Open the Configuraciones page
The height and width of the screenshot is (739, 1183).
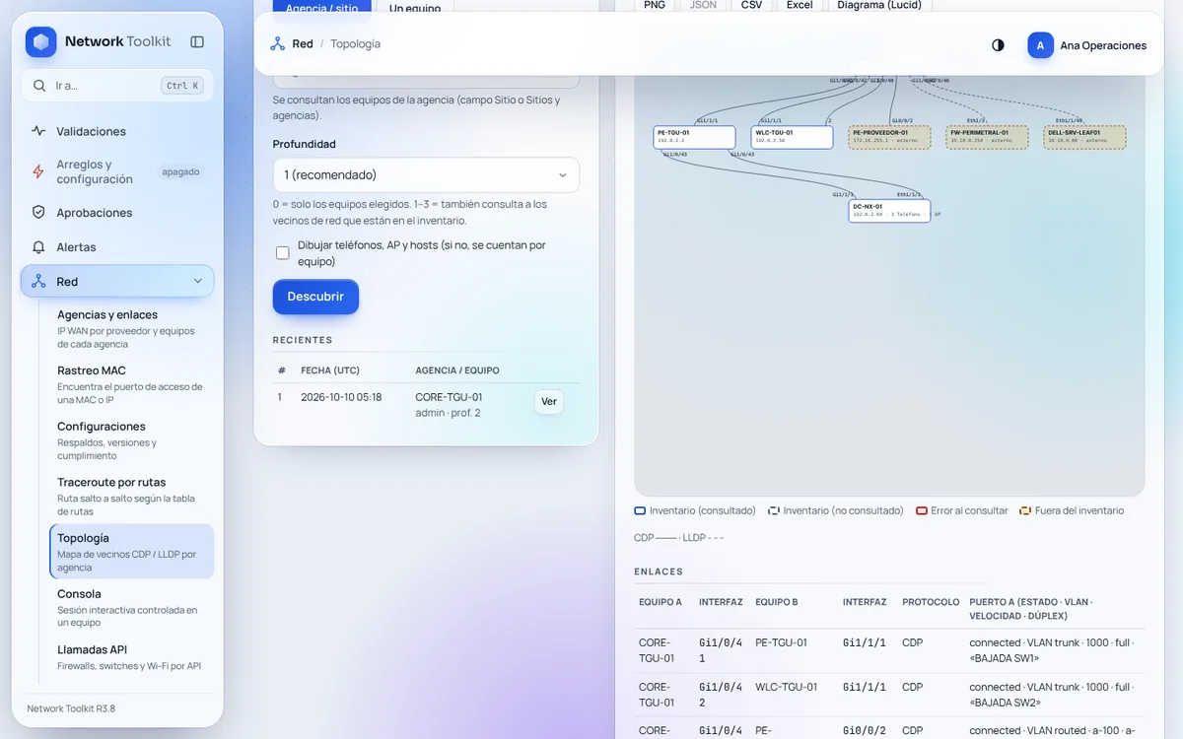131,440
